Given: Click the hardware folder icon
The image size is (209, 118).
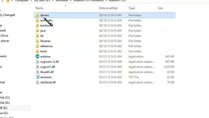Looking at the screenshot, I should coord(37,26).
